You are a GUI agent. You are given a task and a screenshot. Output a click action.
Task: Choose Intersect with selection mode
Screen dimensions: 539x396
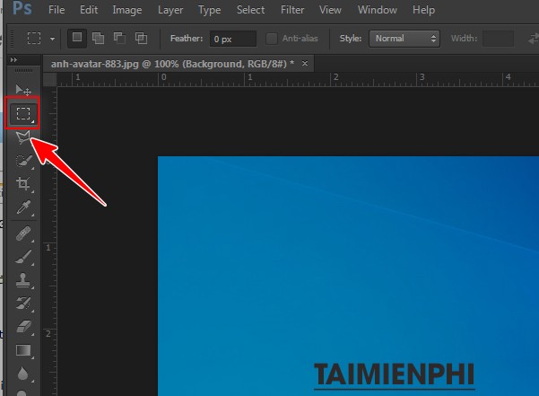pyautogui.click(x=141, y=39)
